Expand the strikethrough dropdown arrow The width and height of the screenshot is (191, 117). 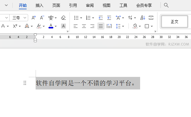point(8,26)
